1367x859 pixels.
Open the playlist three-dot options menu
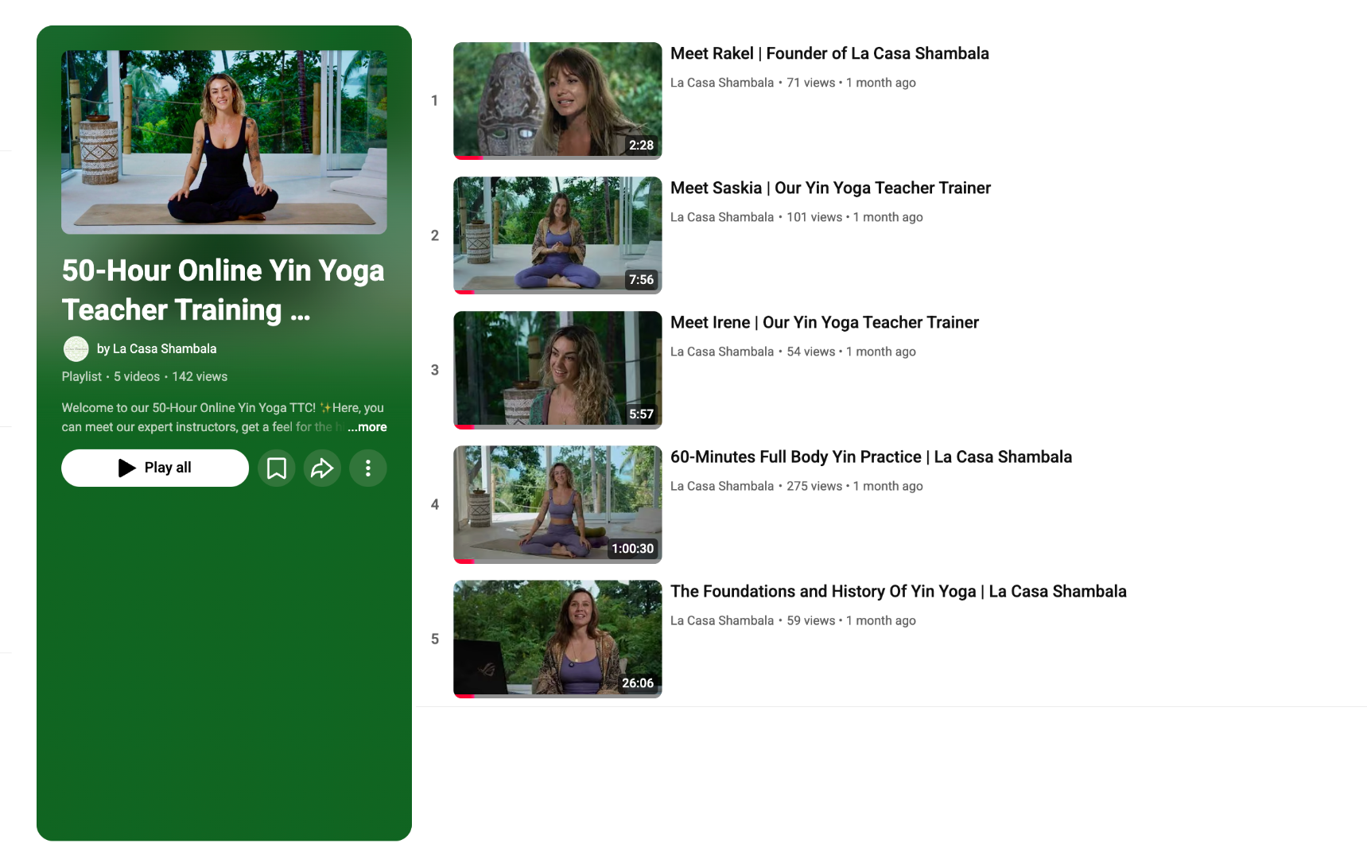(x=367, y=468)
